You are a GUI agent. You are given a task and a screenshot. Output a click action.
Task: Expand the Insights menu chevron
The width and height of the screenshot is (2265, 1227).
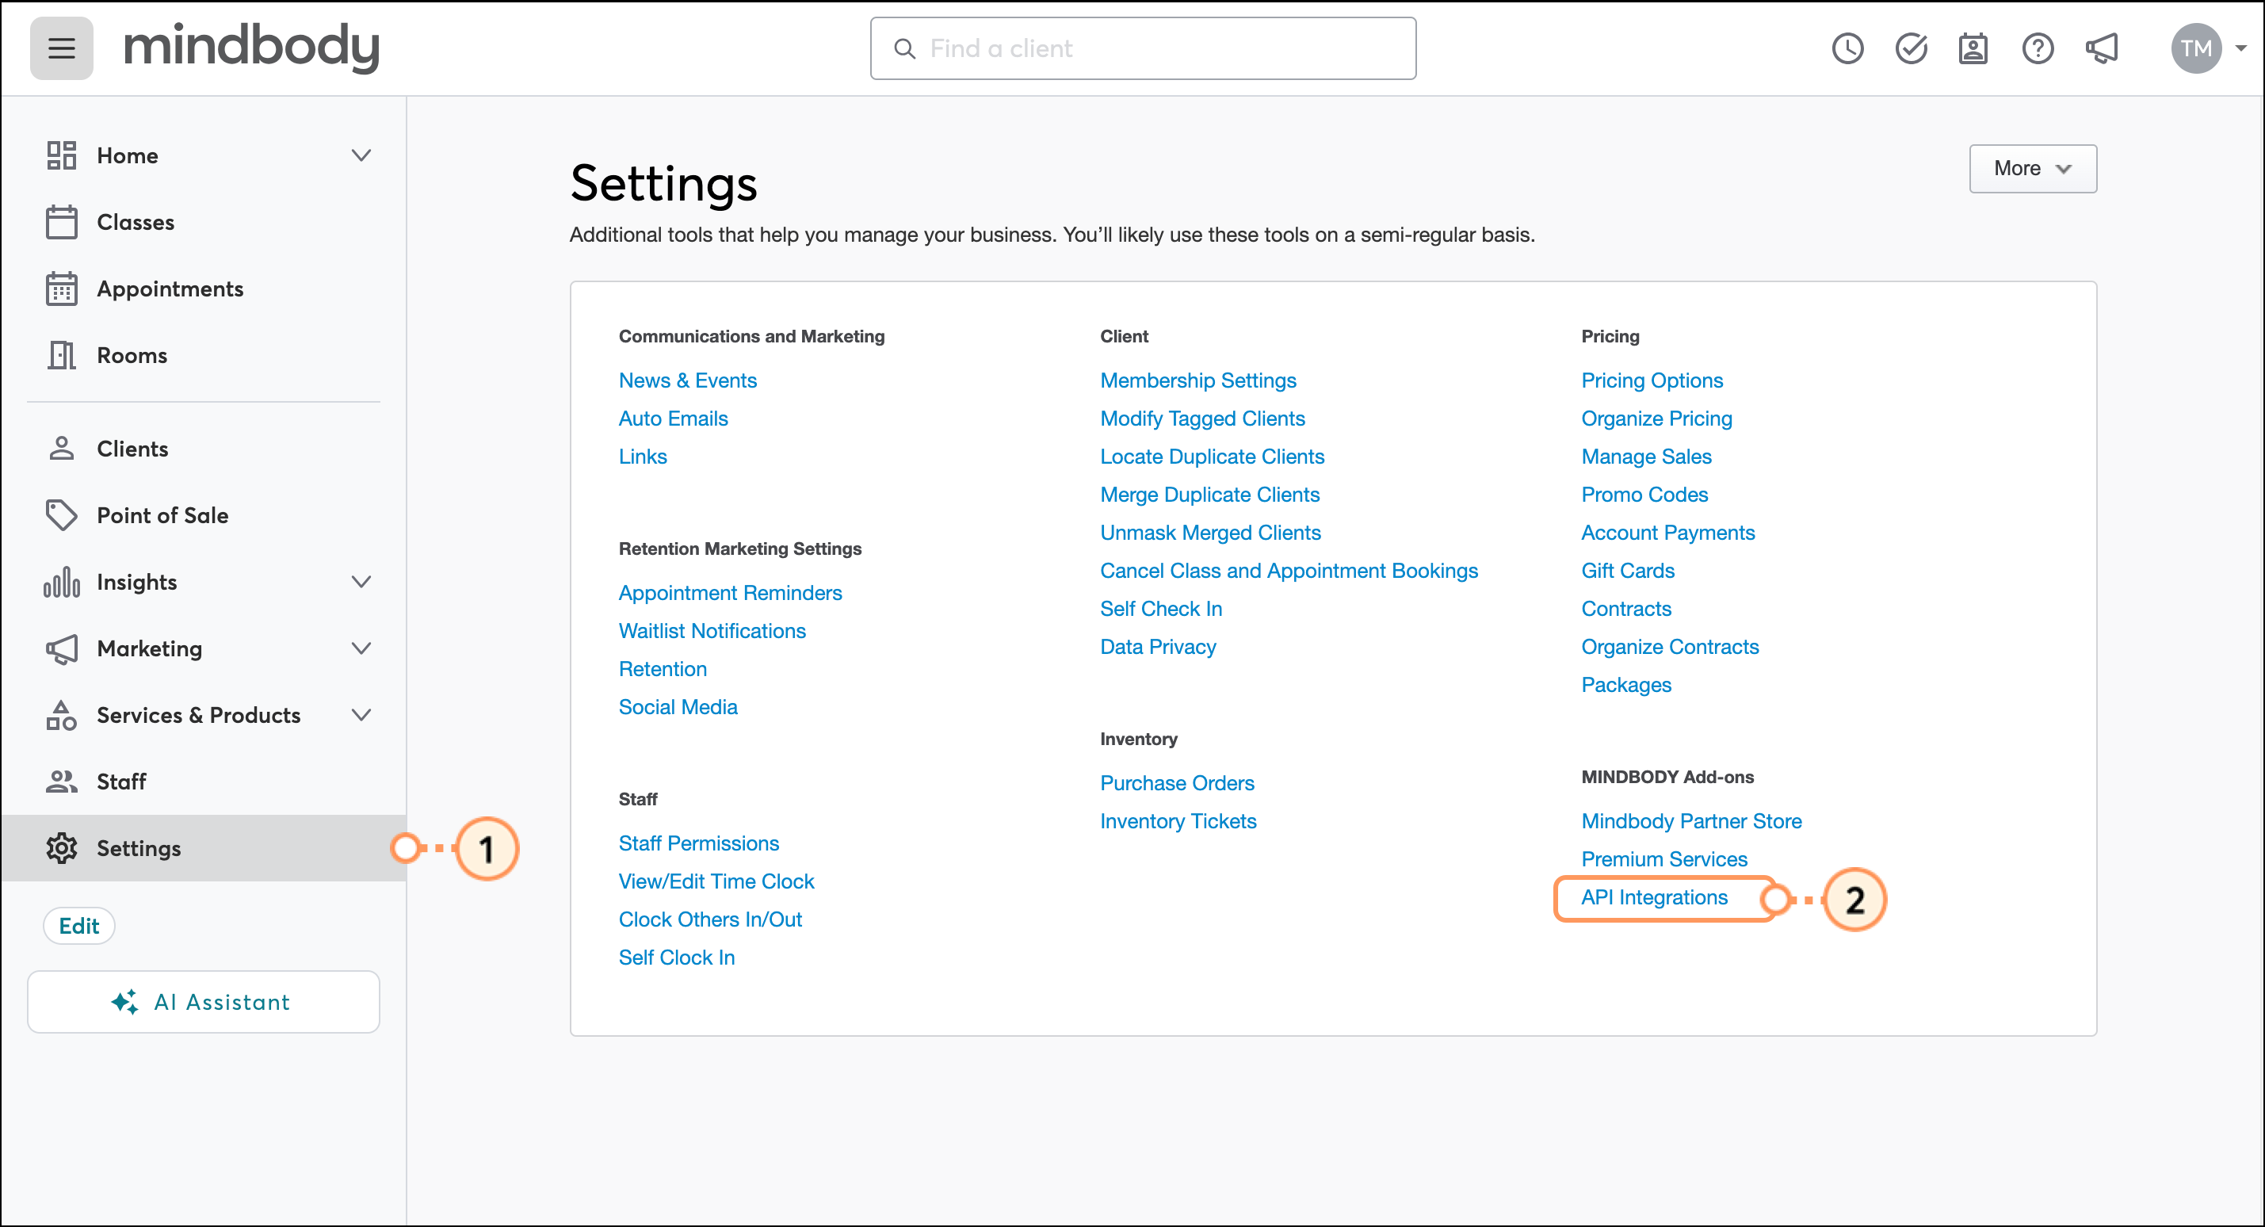361,583
